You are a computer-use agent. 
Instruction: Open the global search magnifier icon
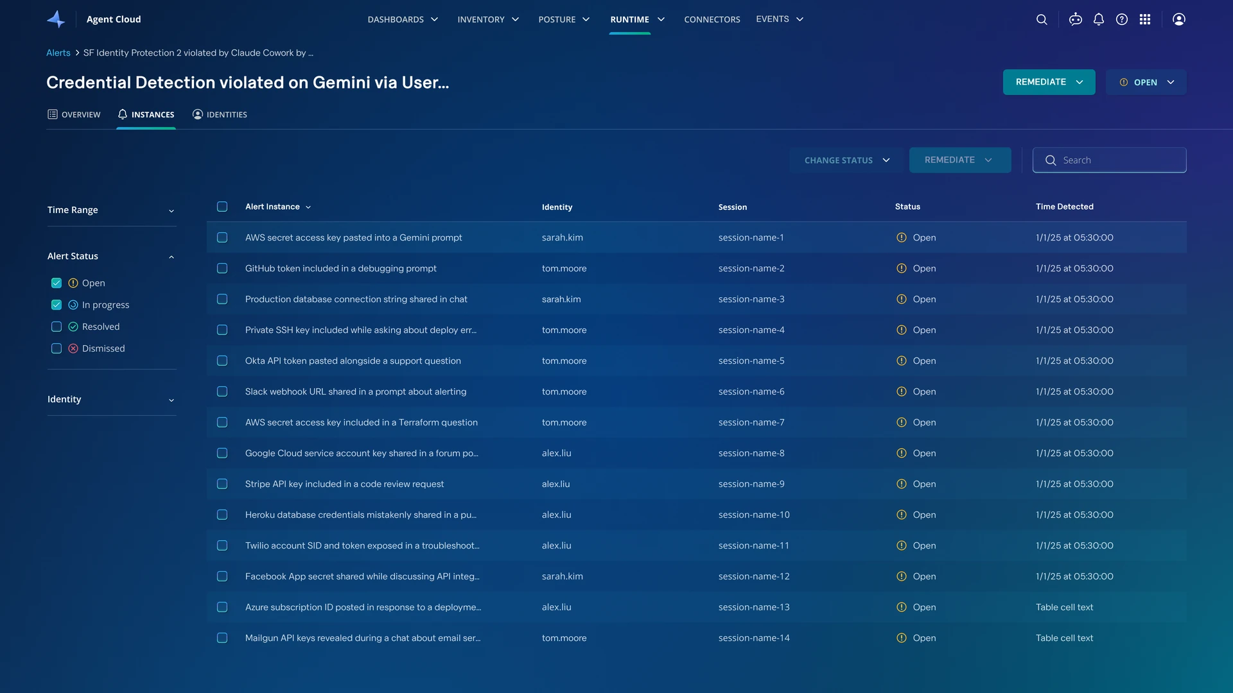click(1042, 19)
